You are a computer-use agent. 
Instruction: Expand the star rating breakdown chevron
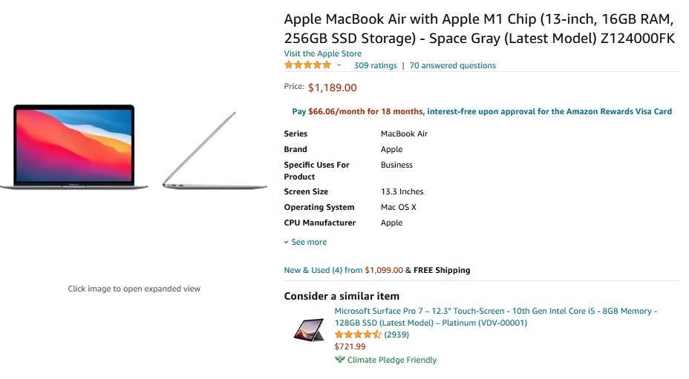(x=339, y=65)
